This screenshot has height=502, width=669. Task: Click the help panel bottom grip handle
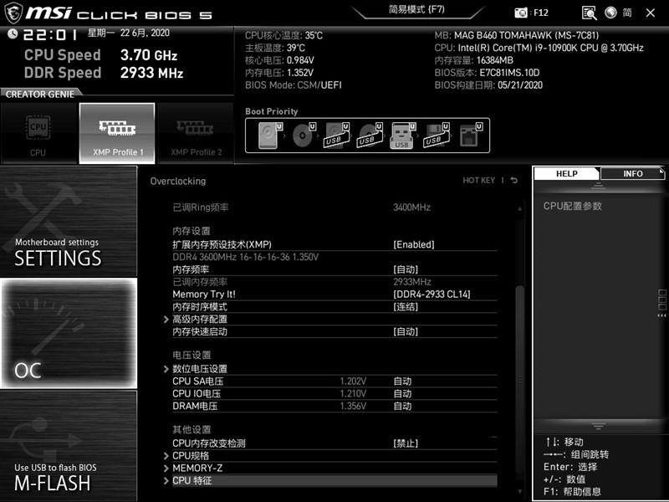tap(598, 426)
